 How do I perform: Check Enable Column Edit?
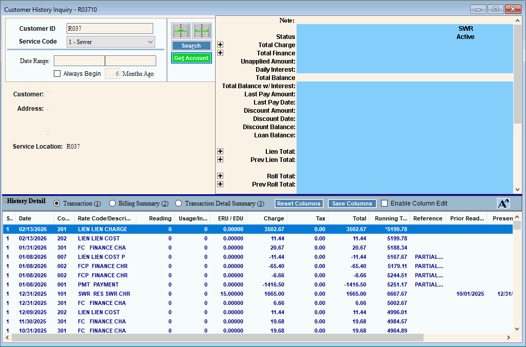pos(385,203)
